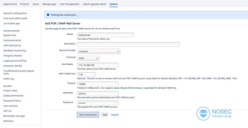Viewport: 248px width, 128px height.
Task: Open Password Policy
Action: (x=12, y=101)
